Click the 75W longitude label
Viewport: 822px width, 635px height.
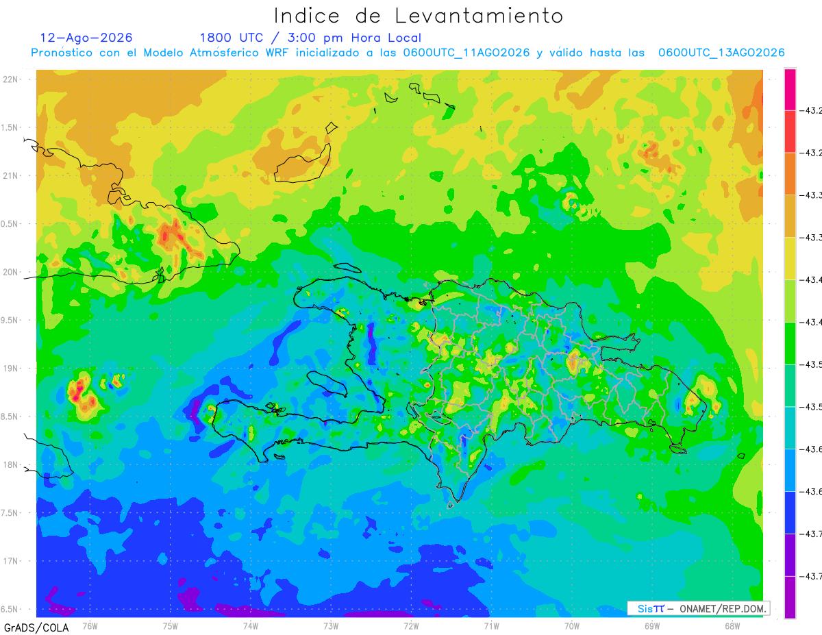(x=171, y=626)
